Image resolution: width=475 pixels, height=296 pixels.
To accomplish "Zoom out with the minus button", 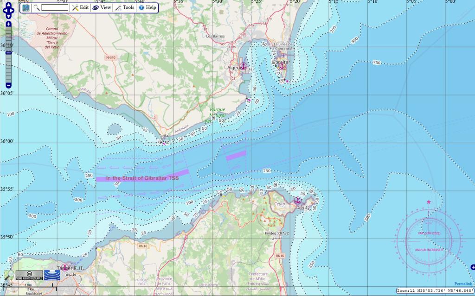I will tap(8, 85).
